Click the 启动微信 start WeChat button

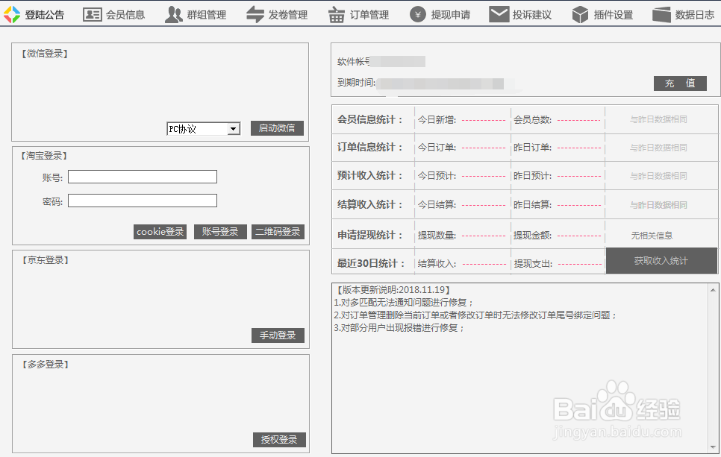click(x=278, y=127)
